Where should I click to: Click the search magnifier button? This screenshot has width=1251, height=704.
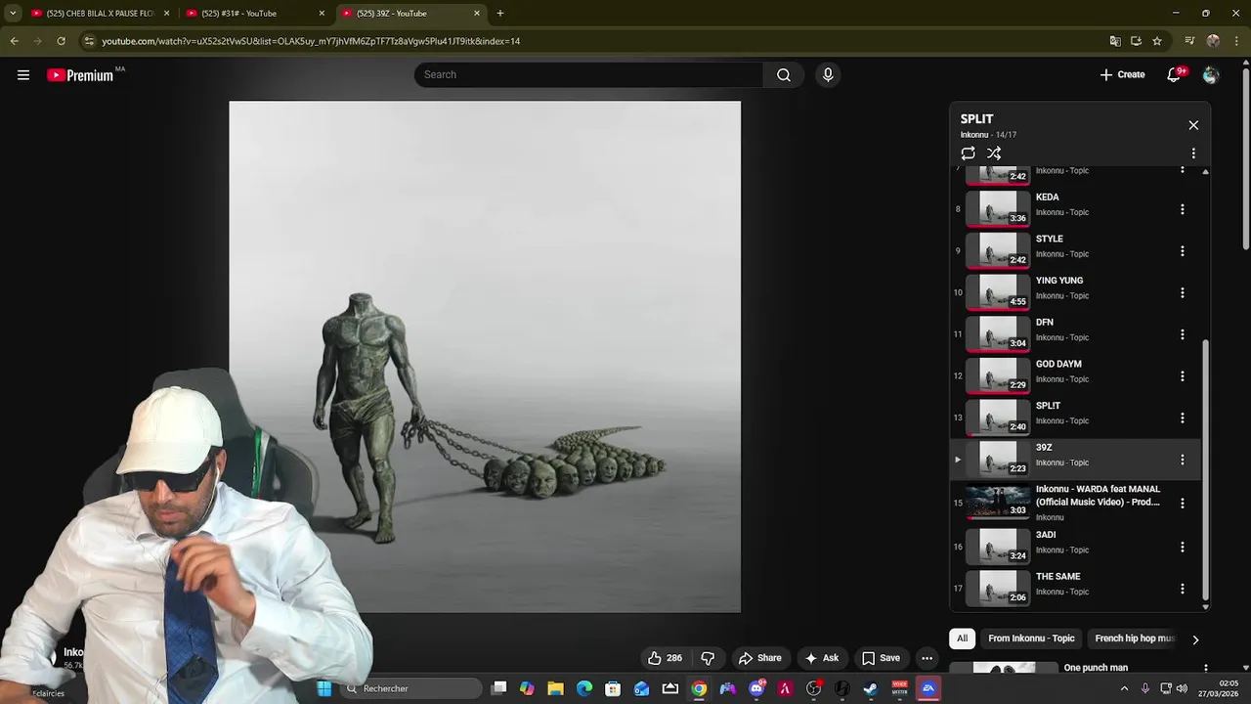[783, 75]
